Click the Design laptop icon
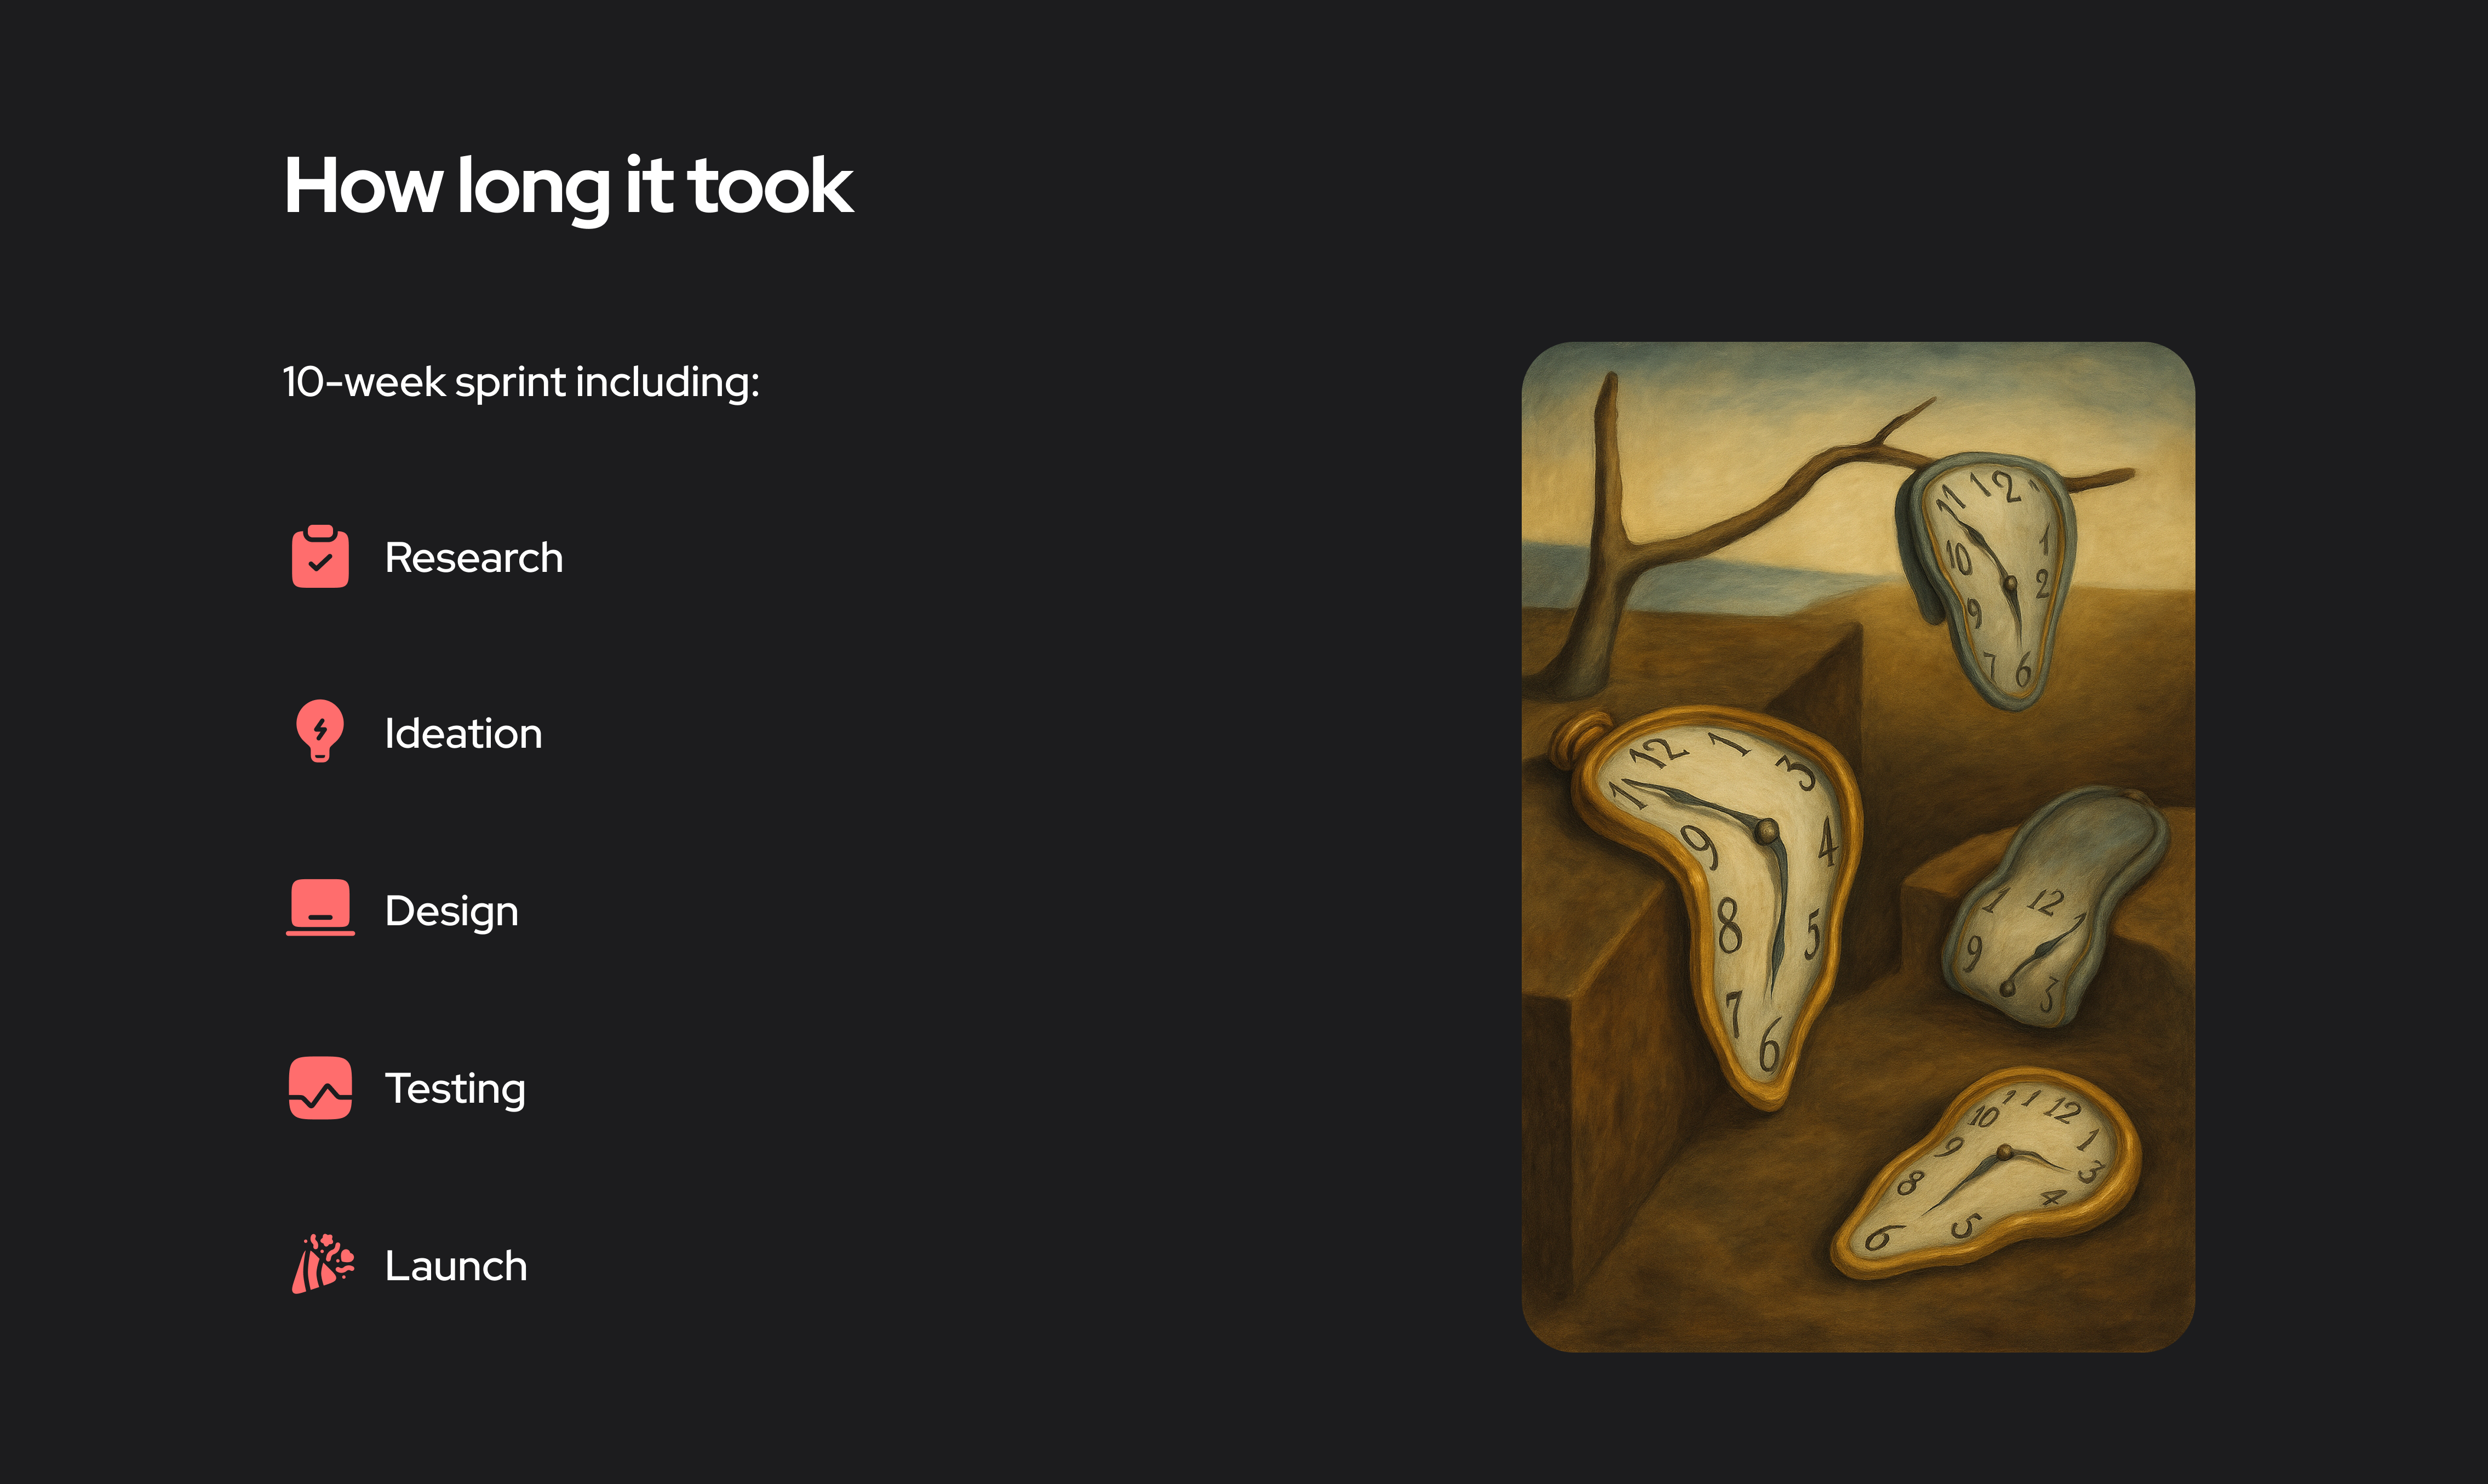This screenshot has height=1484, width=2488. click(320, 908)
